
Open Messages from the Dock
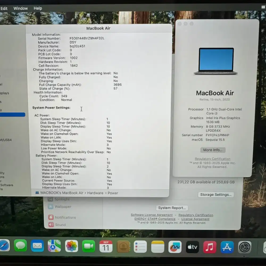coord(20,245)
